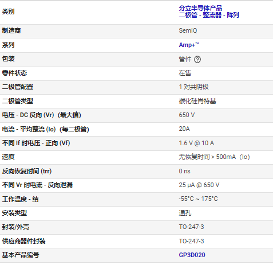The width and height of the screenshot is (273, 264).
Task: Click the 供应商器件封装 TO-247-3 value
Action: 191,241
